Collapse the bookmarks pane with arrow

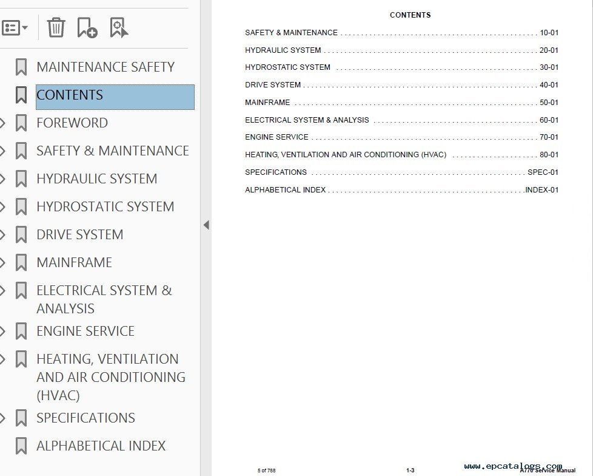tap(206, 225)
